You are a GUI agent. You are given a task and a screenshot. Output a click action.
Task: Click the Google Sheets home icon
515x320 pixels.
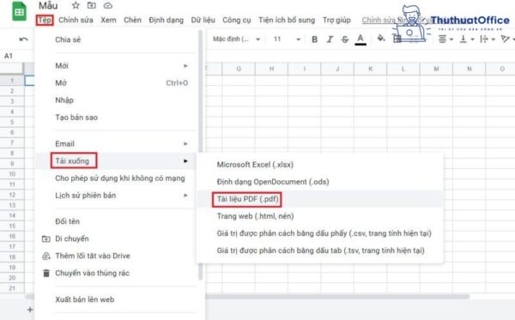point(20,11)
